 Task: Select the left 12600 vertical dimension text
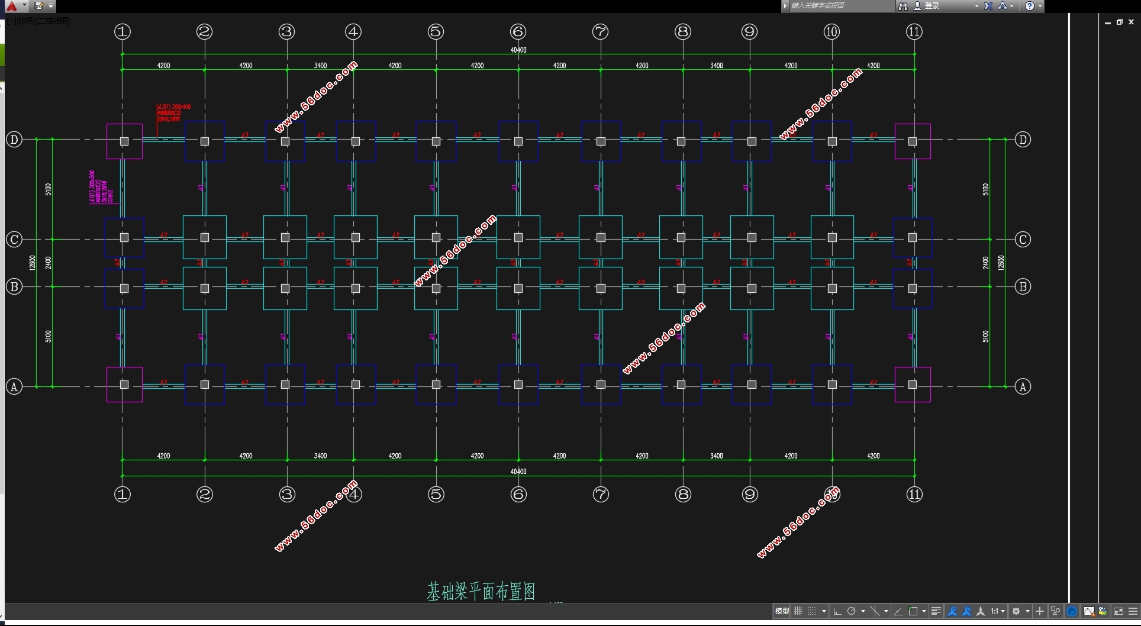(x=33, y=263)
